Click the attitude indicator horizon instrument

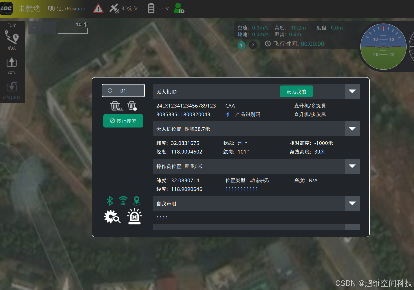click(383, 47)
